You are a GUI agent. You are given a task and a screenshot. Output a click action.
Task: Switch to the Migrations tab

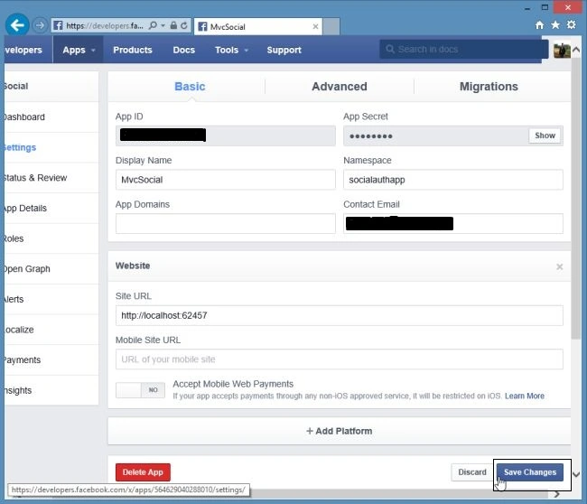[489, 87]
